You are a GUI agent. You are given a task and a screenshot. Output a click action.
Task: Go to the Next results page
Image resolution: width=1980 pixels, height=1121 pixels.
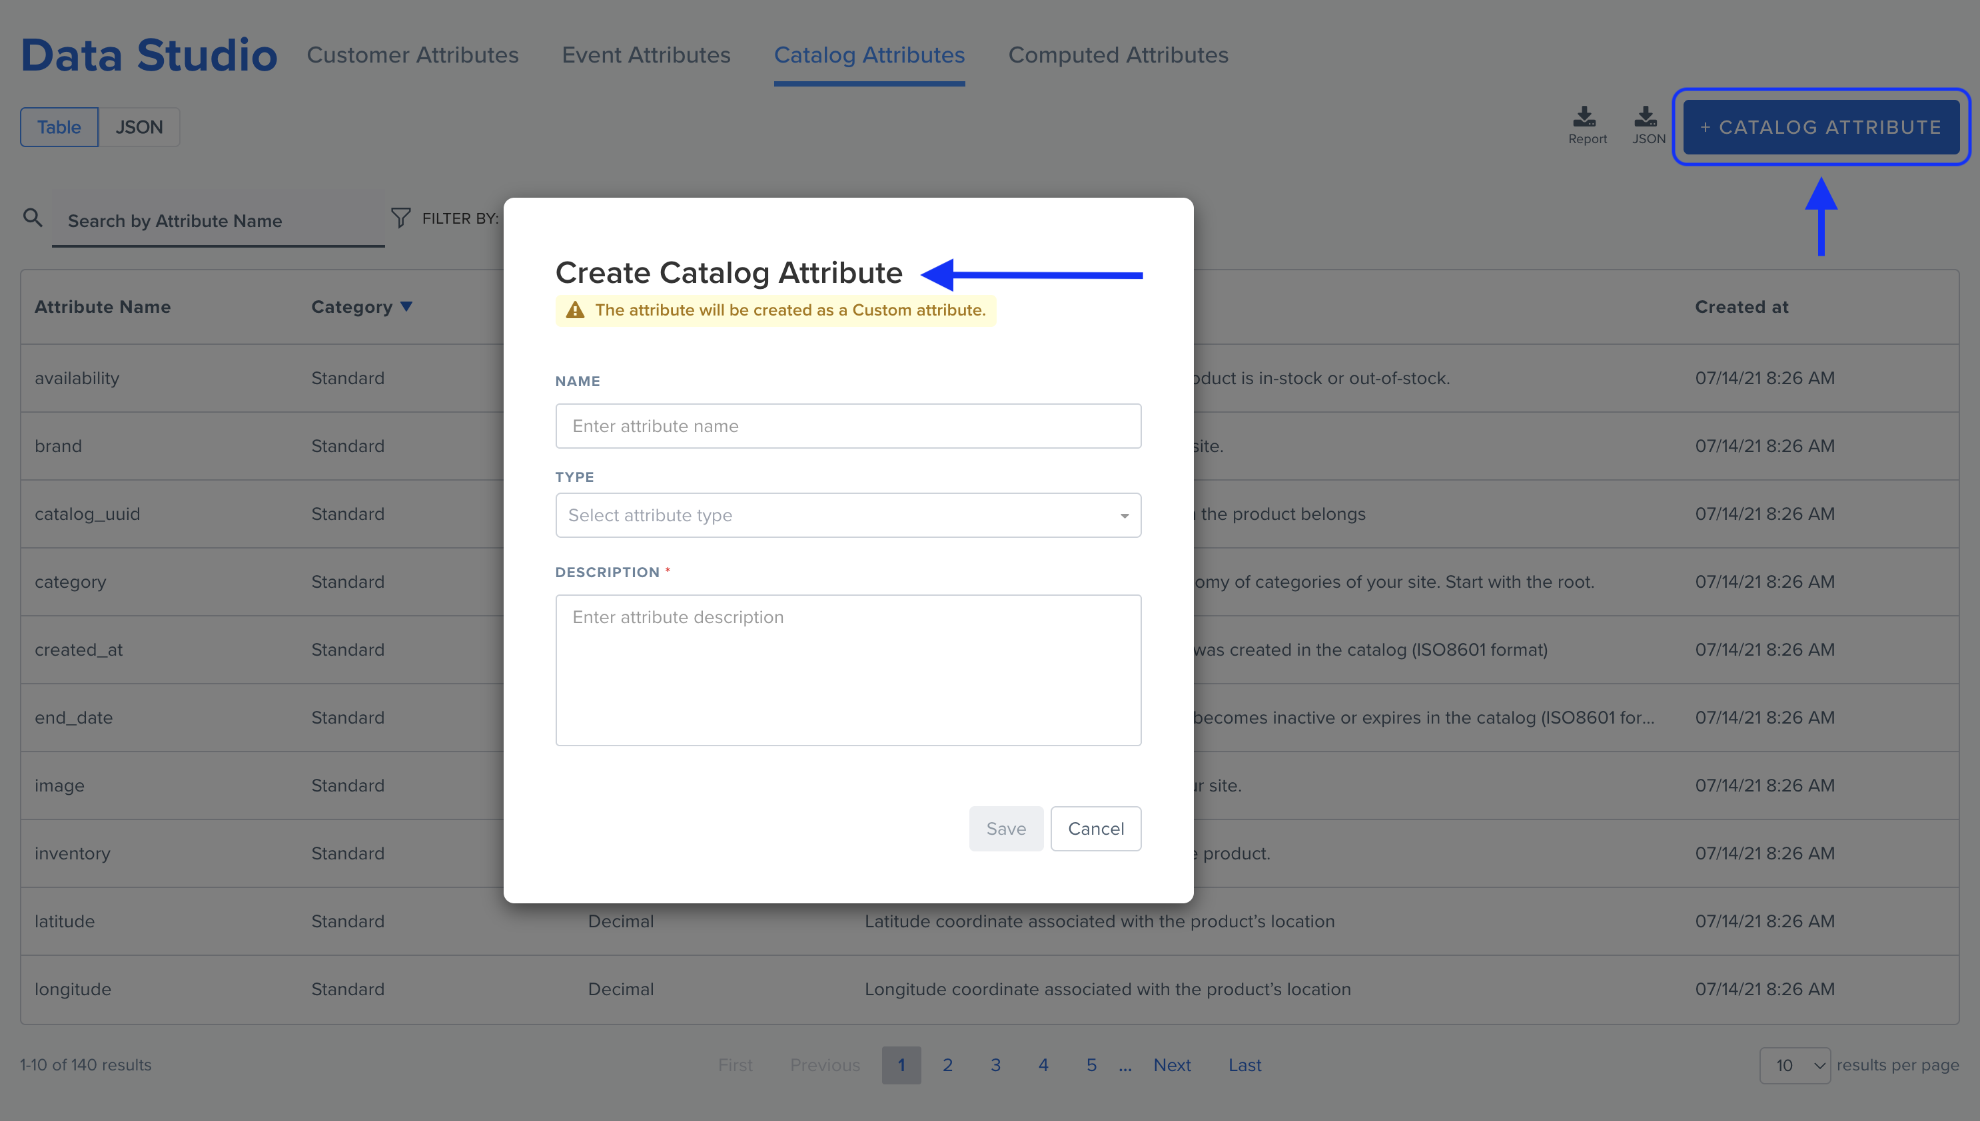[x=1172, y=1065]
